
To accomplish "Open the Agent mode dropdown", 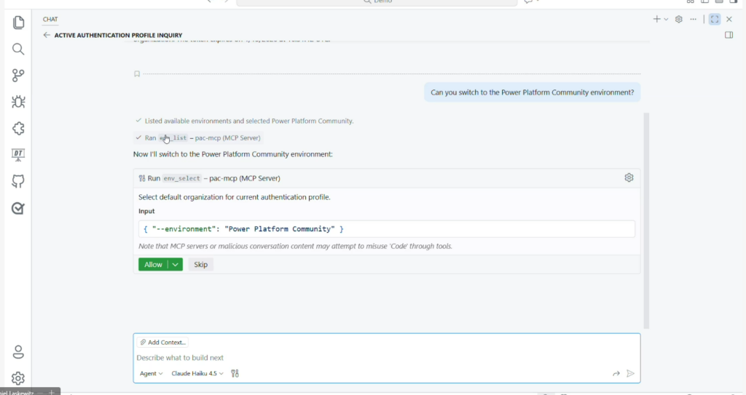I will click(x=151, y=374).
